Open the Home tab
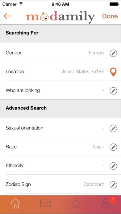 [15, 203]
